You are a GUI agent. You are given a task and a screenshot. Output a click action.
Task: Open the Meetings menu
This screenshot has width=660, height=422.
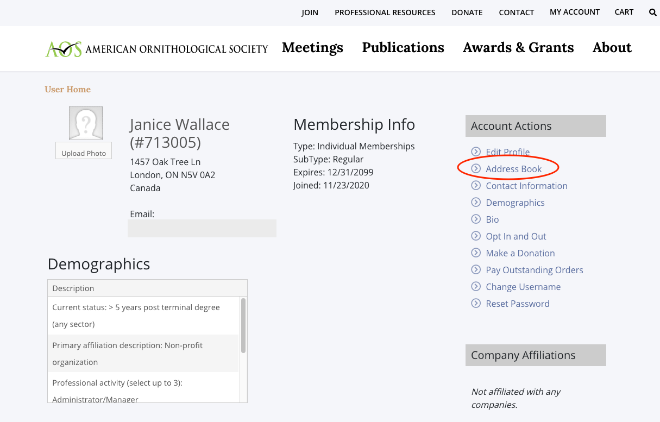click(x=312, y=48)
